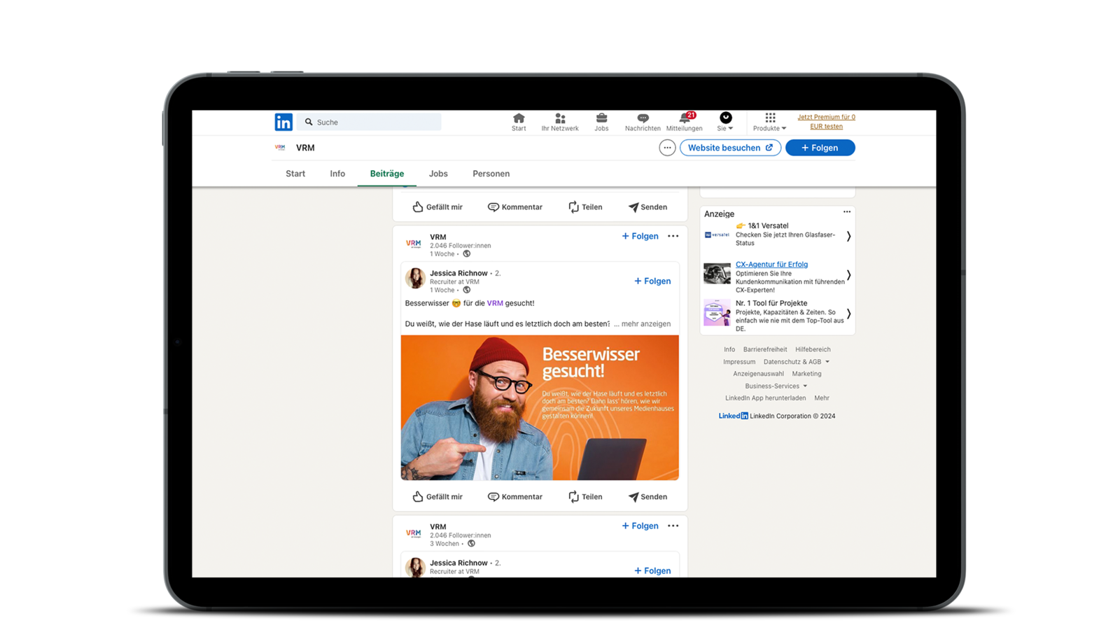Send the Besserwisser post via Senden
The image size is (1120, 630).
pyautogui.click(x=647, y=496)
